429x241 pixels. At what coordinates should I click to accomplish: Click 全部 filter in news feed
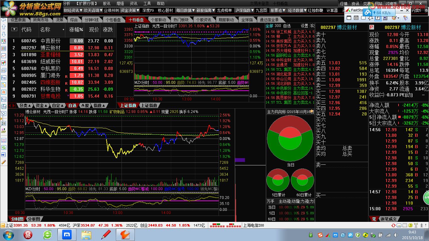(x=269, y=26)
